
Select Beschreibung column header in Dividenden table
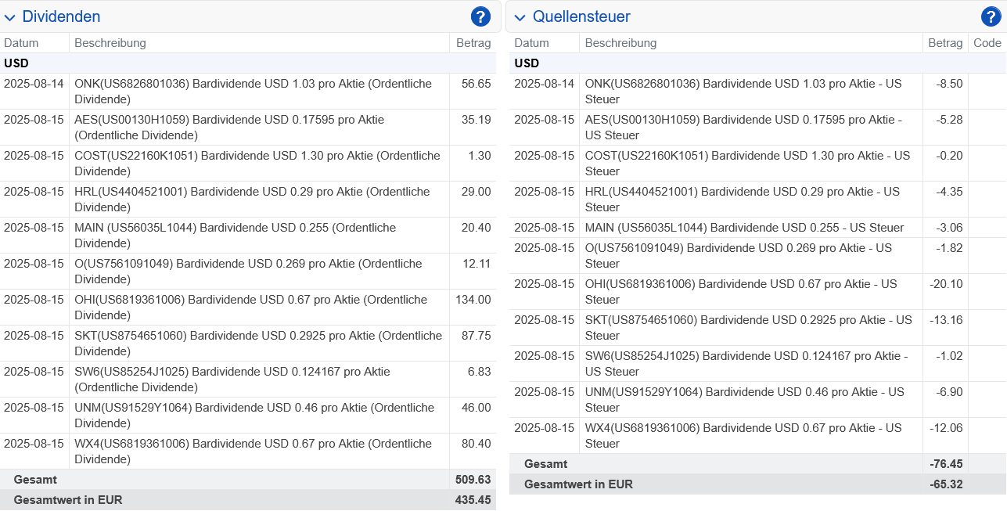[x=110, y=43]
